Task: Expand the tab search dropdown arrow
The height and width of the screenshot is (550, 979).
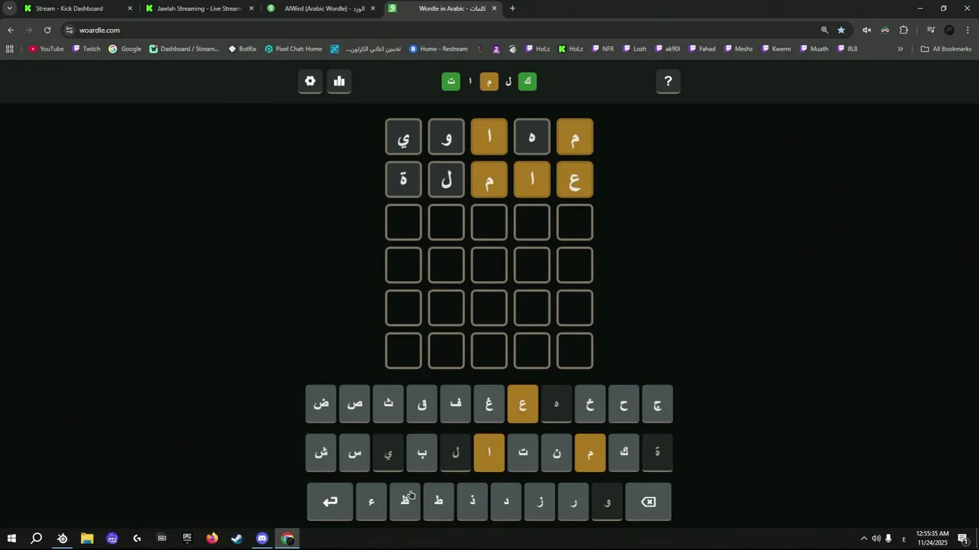Action: click(9, 8)
